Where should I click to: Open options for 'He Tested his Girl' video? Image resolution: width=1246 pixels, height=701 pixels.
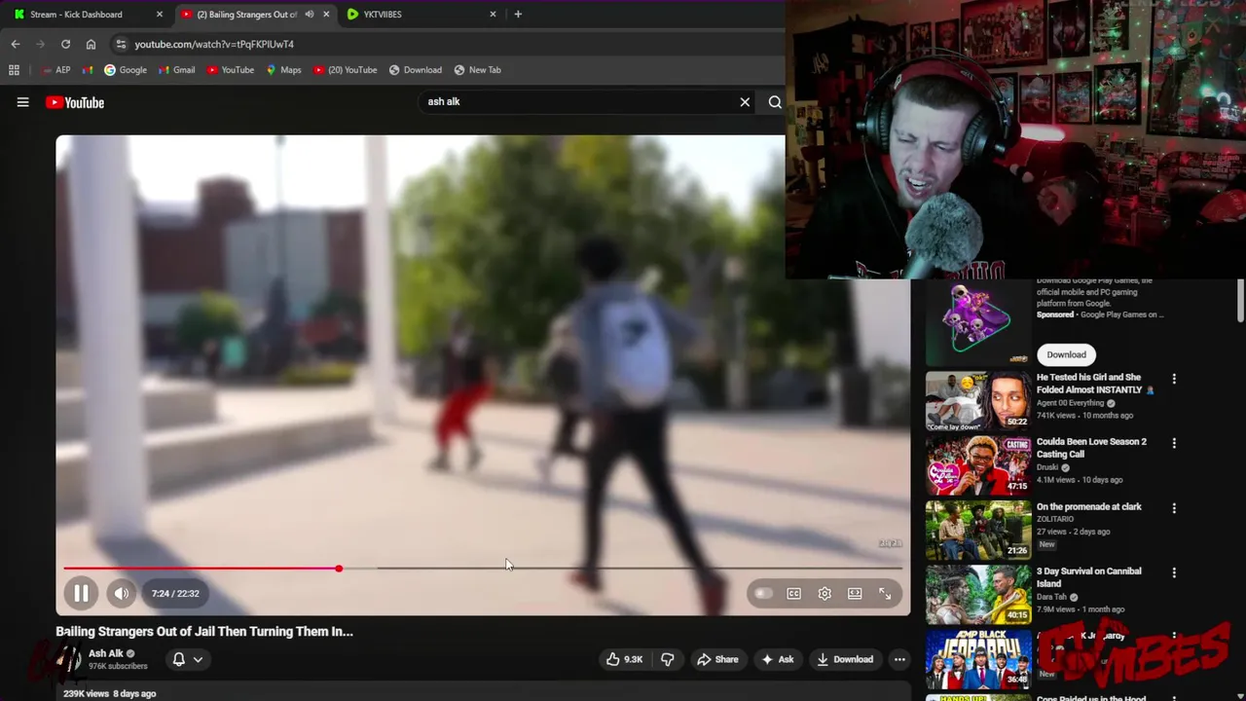1174,379
